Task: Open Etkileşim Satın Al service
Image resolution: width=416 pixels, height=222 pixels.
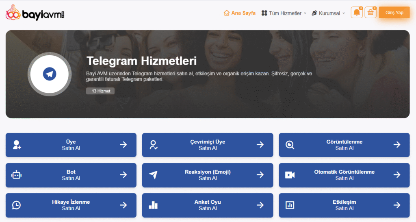Action: [344, 205]
